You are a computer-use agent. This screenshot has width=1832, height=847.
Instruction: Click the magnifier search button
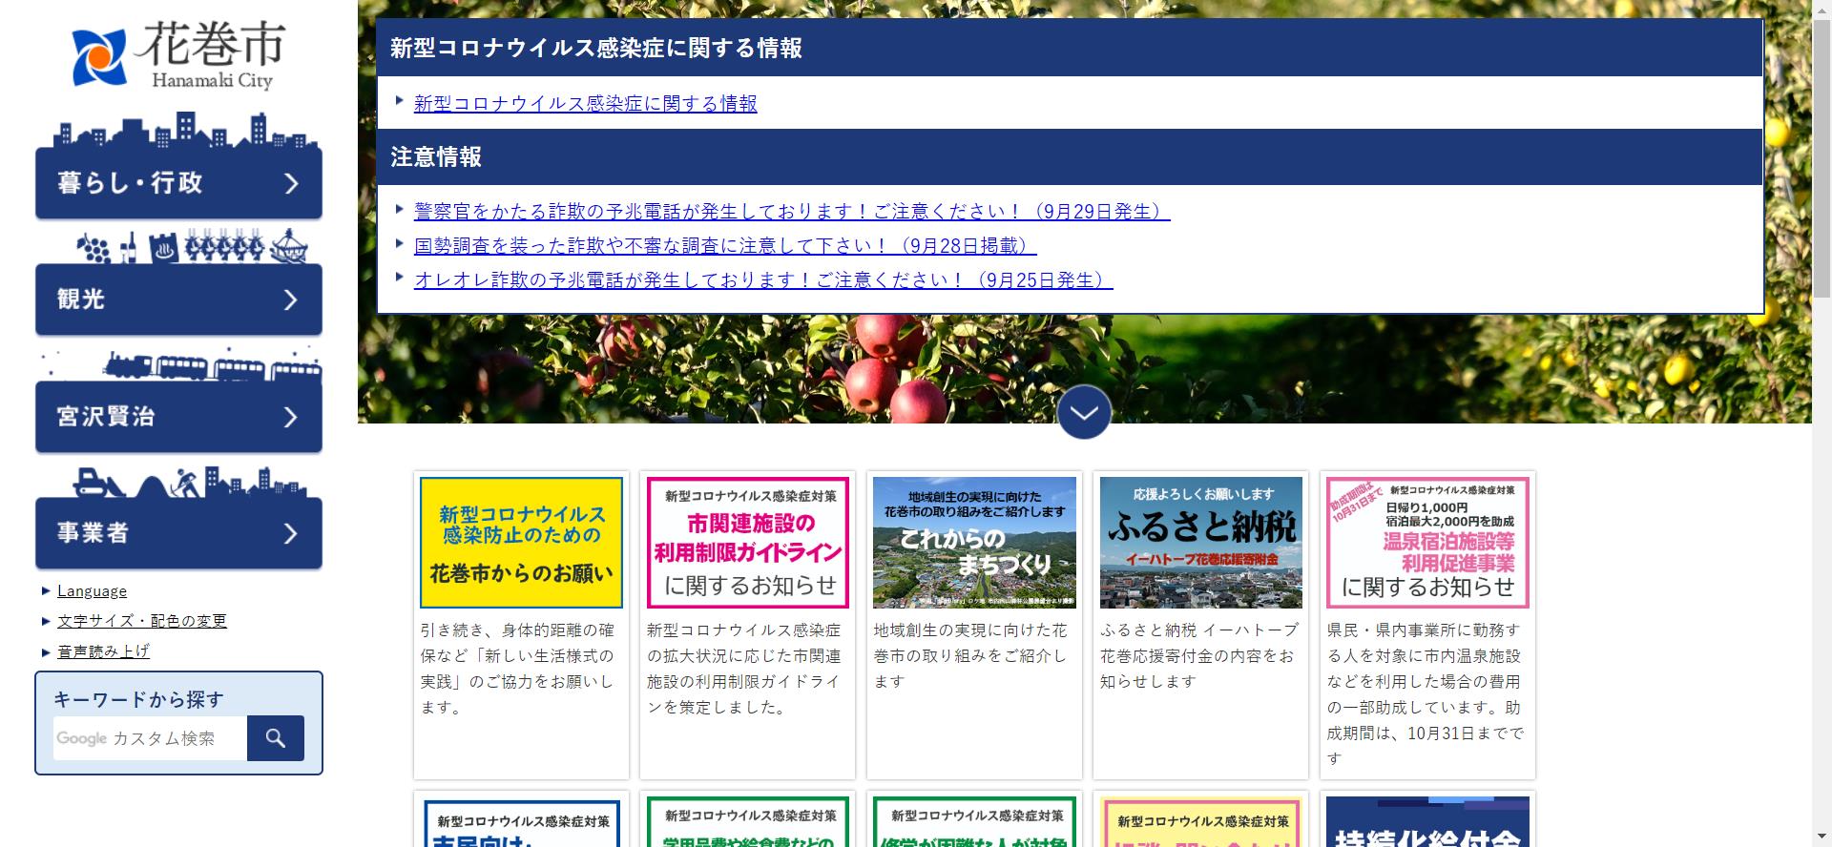276,738
